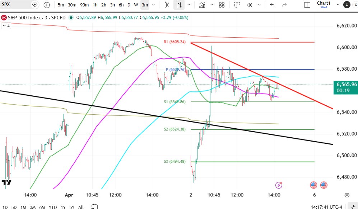Select the 1h interval
The height and width of the screenshot is (209, 358).
coord(95,5)
